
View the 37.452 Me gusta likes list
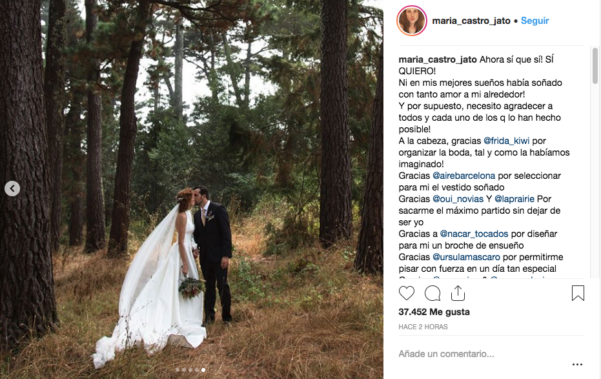pos(434,312)
